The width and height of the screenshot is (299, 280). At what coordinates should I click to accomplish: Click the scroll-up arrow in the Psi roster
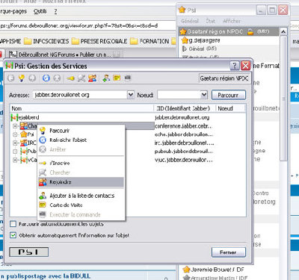tap(283, 31)
